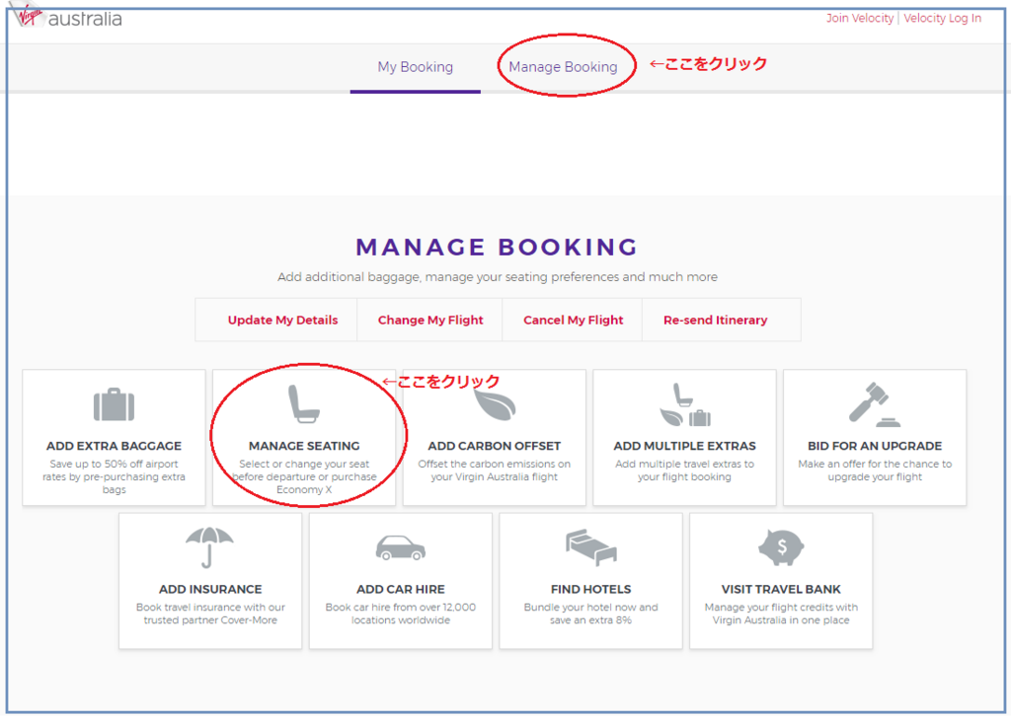Select Change My Flight
The image size is (1011, 721).
coord(430,321)
